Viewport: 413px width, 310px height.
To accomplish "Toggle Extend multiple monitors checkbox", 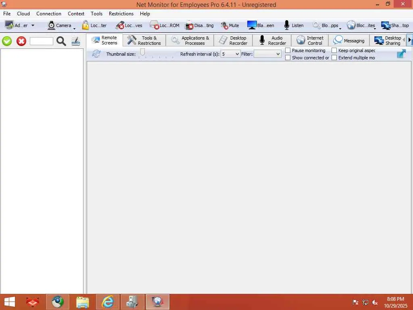I will pos(334,57).
